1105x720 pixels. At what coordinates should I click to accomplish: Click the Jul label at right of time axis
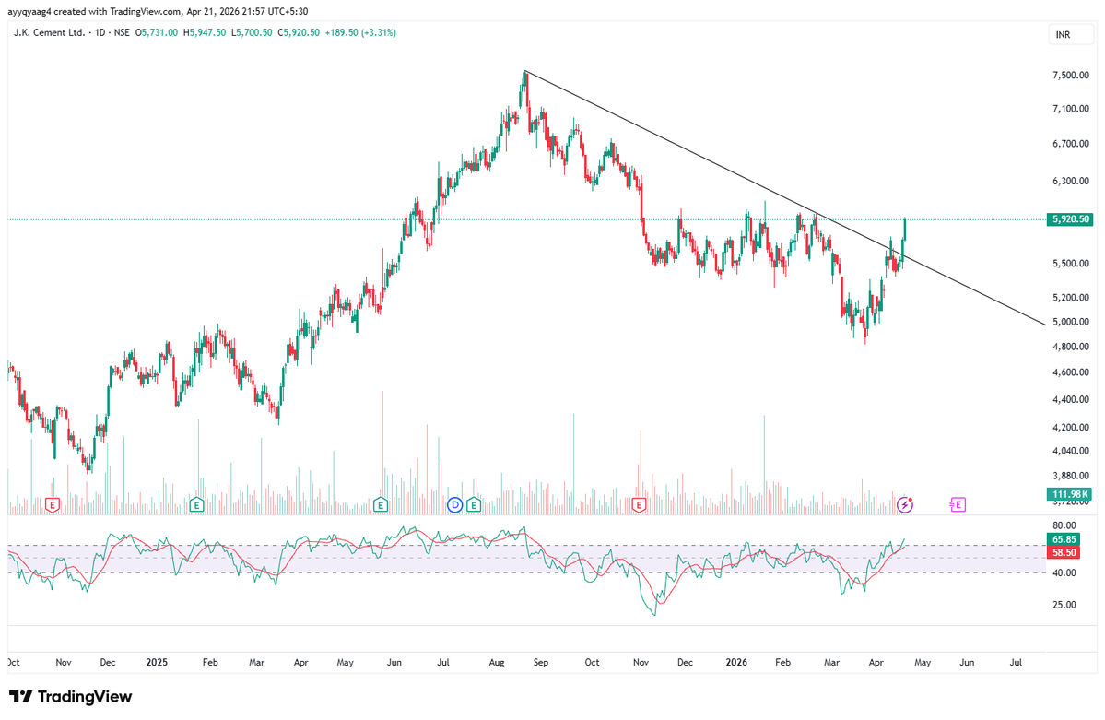tap(1017, 662)
